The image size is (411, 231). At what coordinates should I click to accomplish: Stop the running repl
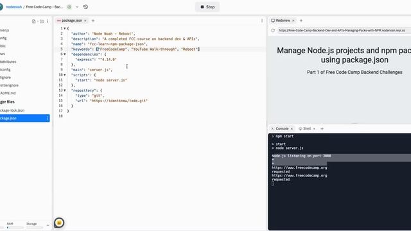[x=207, y=7]
